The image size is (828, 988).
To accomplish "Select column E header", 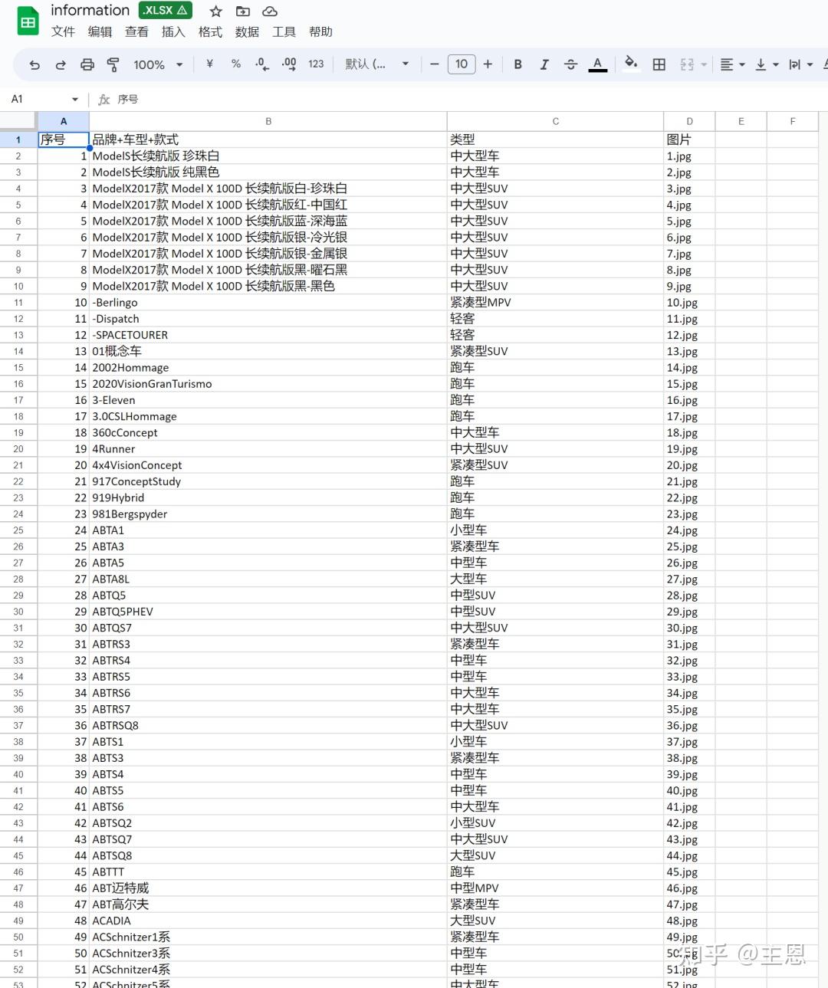I will [x=741, y=121].
